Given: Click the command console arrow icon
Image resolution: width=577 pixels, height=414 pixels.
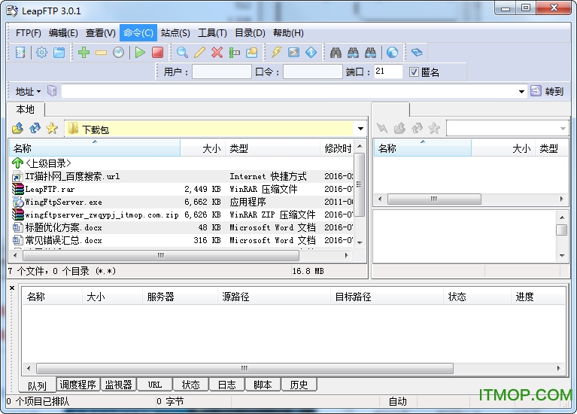Looking at the screenshot, I should pos(293,52).
